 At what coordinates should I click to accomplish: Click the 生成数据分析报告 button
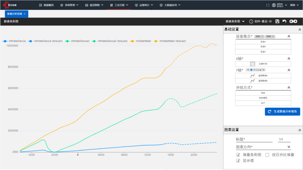282,112
